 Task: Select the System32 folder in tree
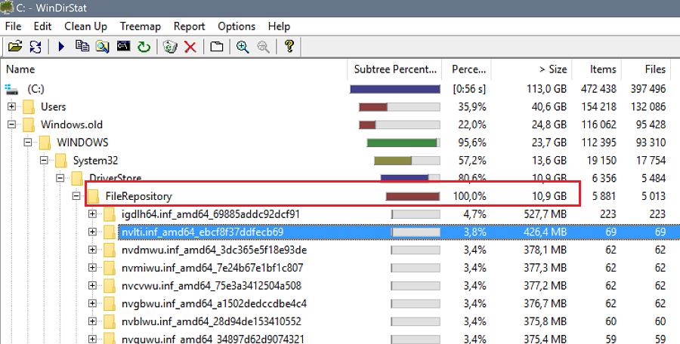point(95,161)
